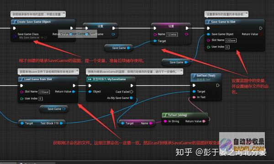Click the Save Game output pin of first 设置 node
Image resolution: width=274 pixels, height=164 pixels.
coord(113,34)
